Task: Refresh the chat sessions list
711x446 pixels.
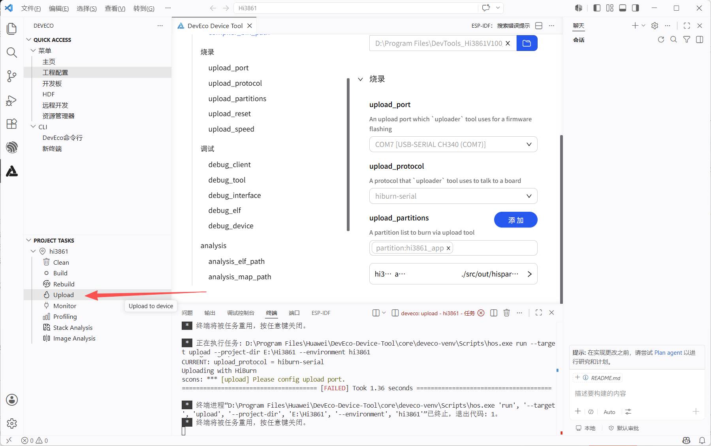Action: tap(661, 40)
